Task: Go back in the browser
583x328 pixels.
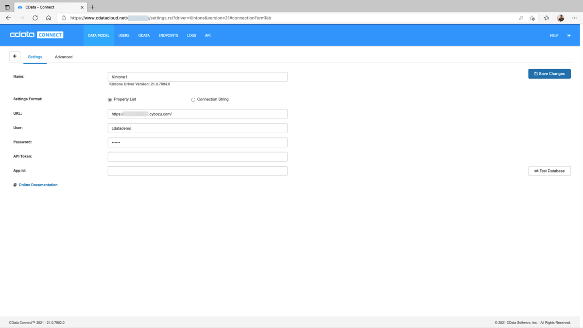Action: point(8,18)
